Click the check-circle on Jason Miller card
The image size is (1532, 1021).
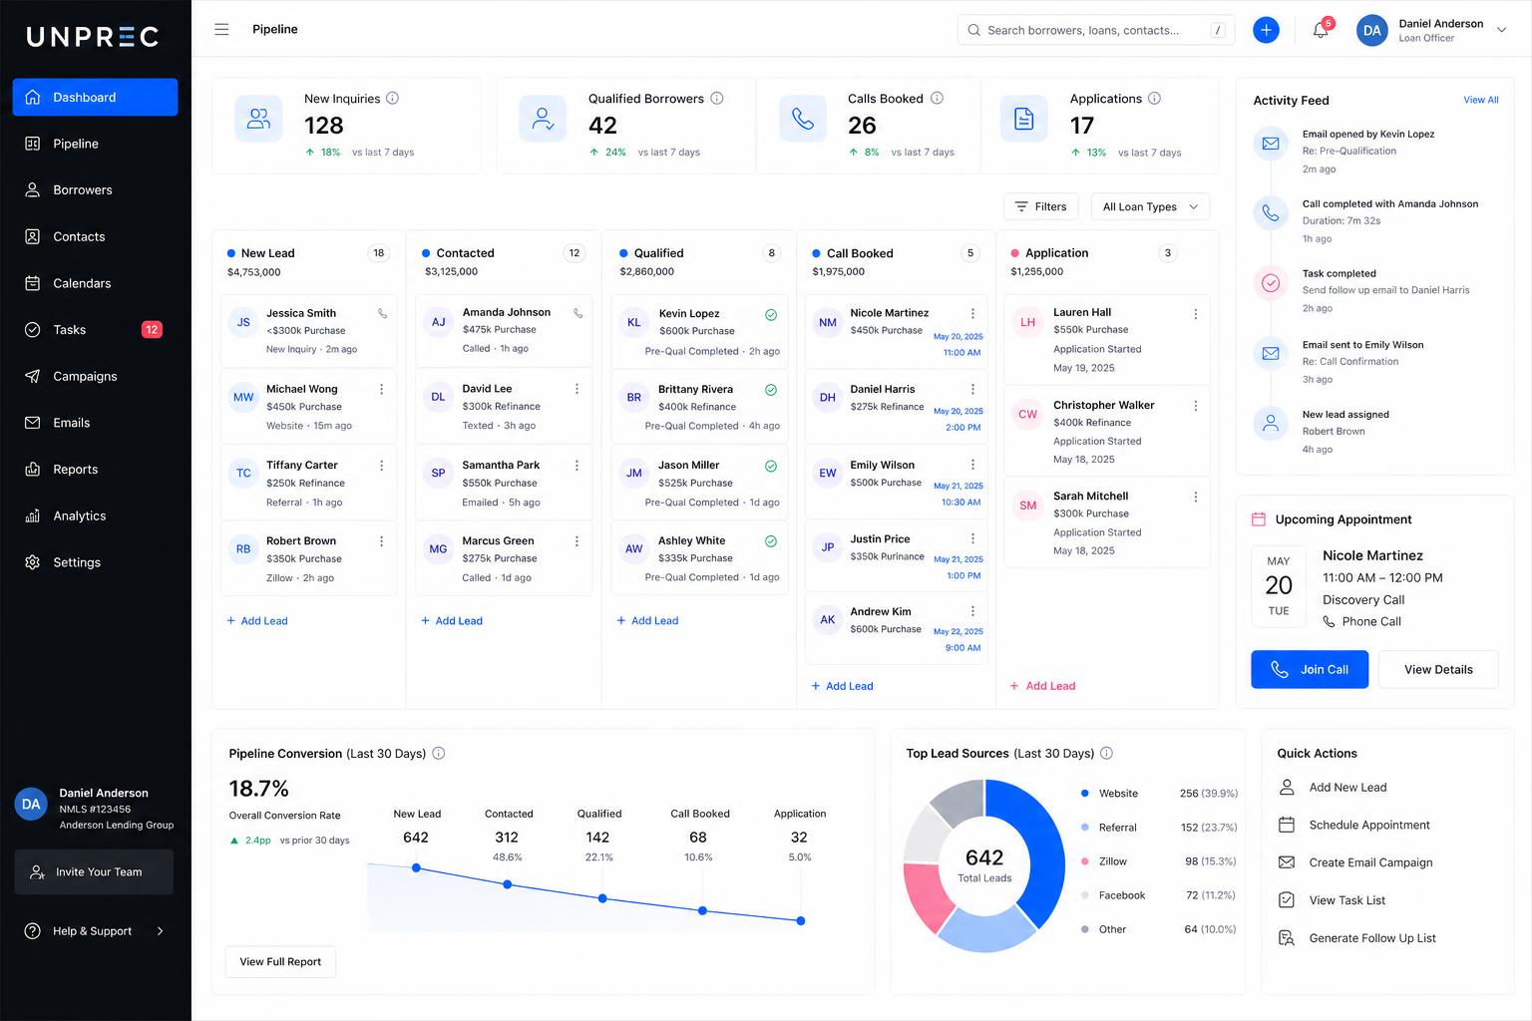(x=771, y=466)
